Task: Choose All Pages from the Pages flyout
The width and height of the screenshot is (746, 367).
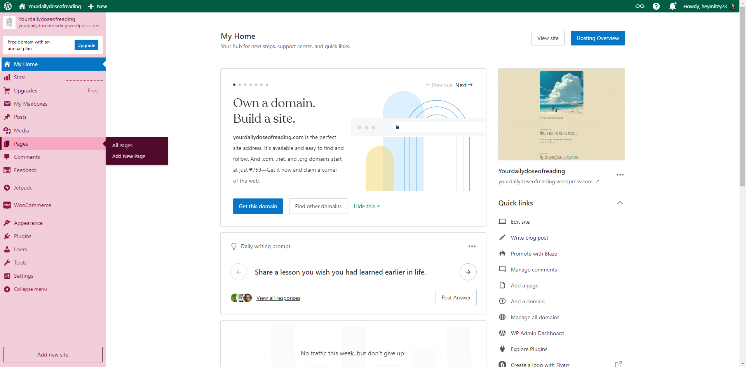Action: [122, 145]
